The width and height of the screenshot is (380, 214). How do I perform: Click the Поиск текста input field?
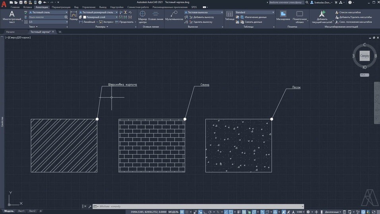46,17
